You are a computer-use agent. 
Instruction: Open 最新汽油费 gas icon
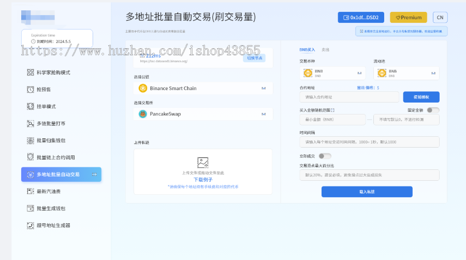pos(31,191)
